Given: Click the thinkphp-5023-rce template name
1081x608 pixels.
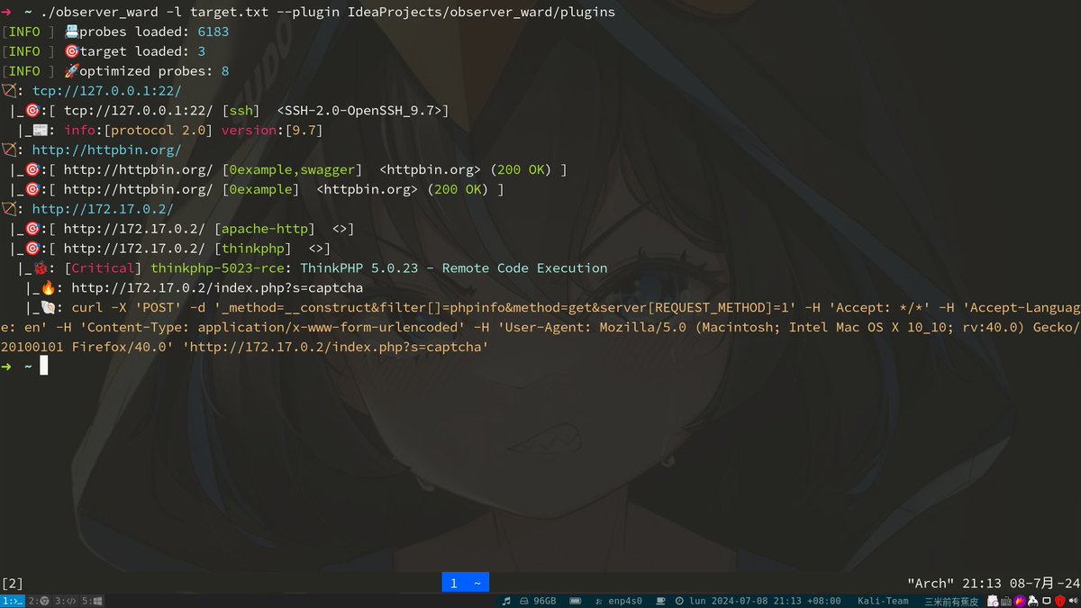Looking at the screenshot, I should click(218, 268).
